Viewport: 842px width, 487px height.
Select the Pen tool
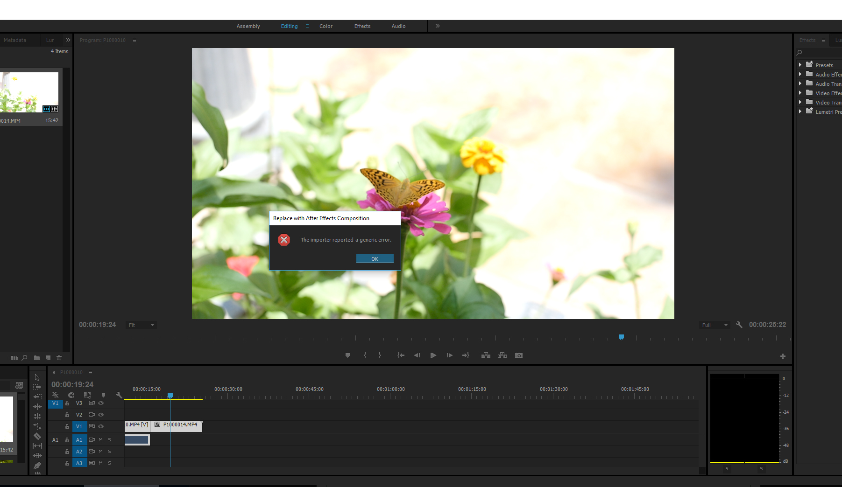(37, 465)
